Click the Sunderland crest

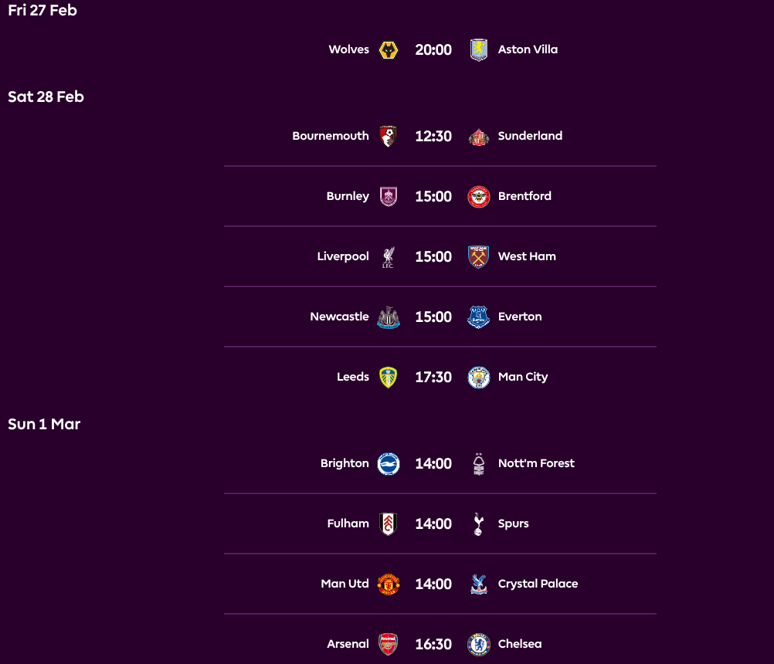coord(478,135)
